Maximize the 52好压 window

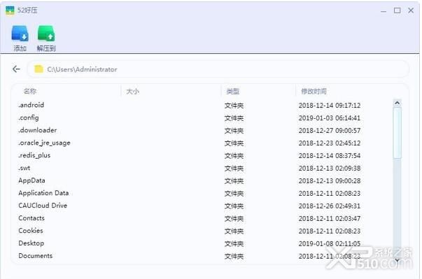click(x=398, y=10)
